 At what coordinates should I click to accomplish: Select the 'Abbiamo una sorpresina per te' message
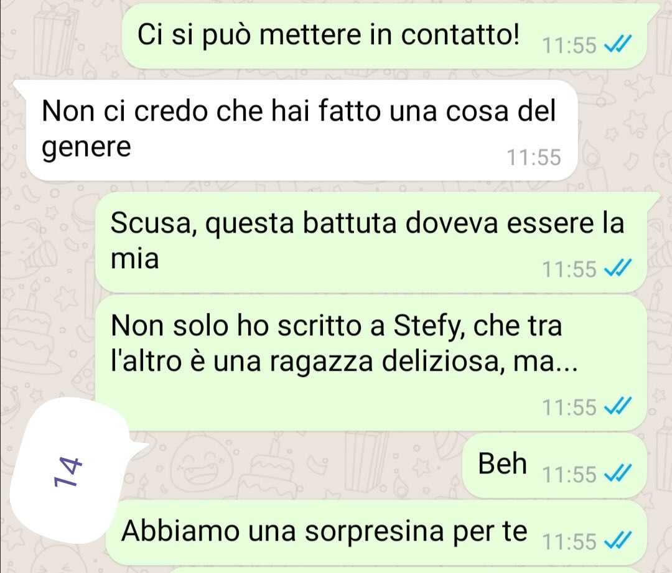pyautogui.click(x=376, y=533)
